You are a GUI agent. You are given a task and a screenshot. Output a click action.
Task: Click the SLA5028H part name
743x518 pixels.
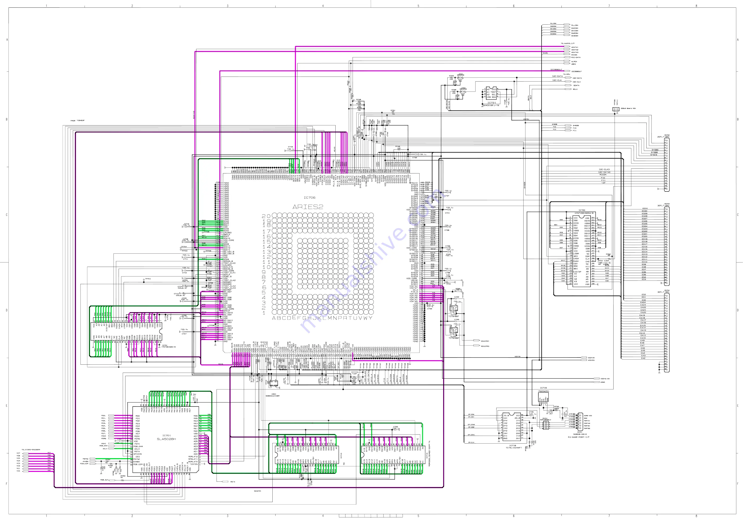point(166,439)
